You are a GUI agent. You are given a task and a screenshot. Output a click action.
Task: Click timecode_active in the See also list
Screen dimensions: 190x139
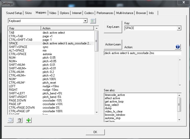click(x=115, y=95)
